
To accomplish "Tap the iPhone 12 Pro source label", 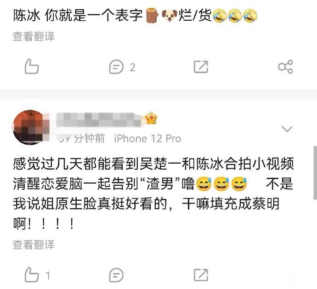I will [x=147, y=139].
